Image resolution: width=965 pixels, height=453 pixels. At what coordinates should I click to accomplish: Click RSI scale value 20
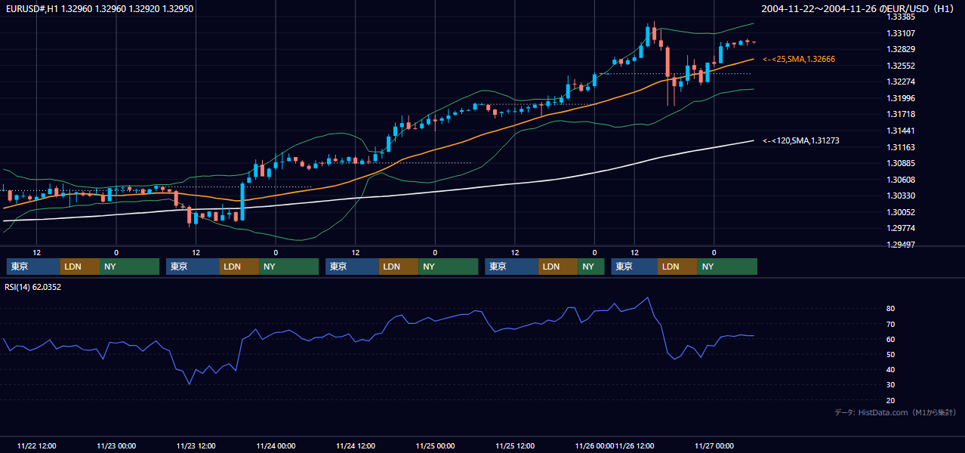pos(891,400)
